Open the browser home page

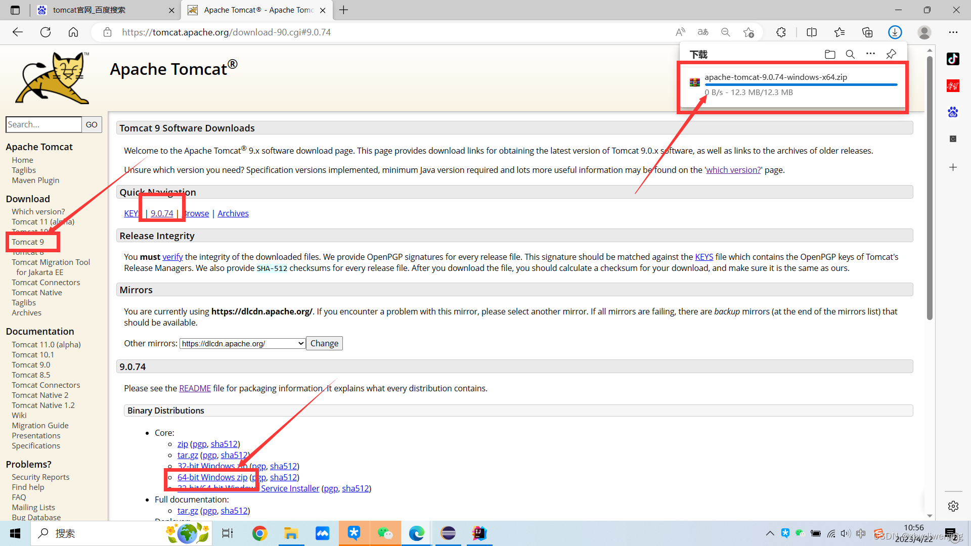point(73,32)
